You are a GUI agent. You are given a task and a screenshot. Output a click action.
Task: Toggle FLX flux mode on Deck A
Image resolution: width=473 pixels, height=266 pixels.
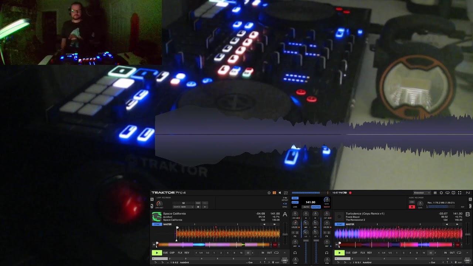(x=180, y=253)
